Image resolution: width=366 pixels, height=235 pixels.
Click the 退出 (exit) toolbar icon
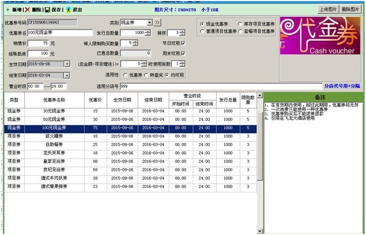68,10
